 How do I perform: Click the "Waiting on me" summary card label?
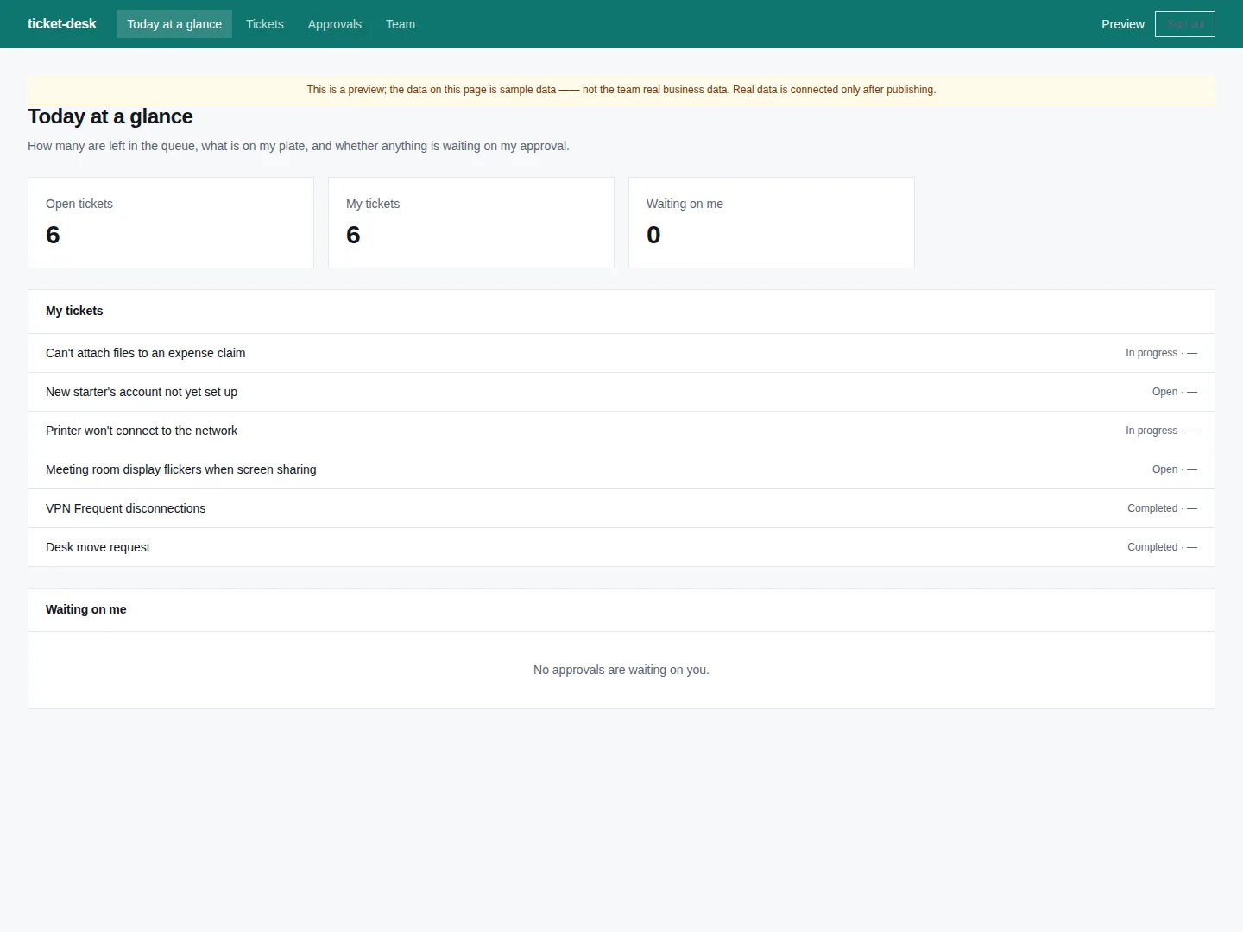tap(685, 204)
